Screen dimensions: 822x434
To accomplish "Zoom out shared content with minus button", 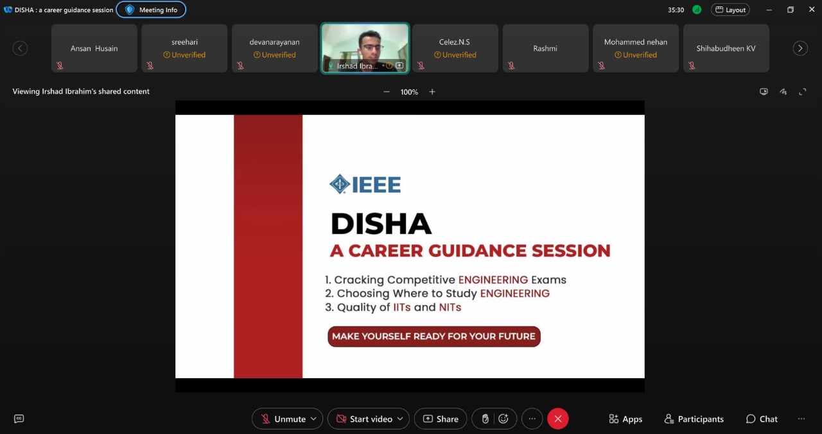I will point(387,92).
